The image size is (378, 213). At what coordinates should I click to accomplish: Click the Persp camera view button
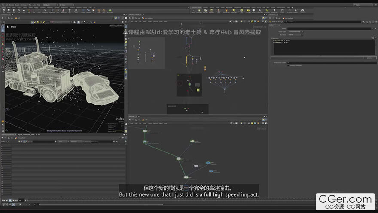(x=113, y=26)
